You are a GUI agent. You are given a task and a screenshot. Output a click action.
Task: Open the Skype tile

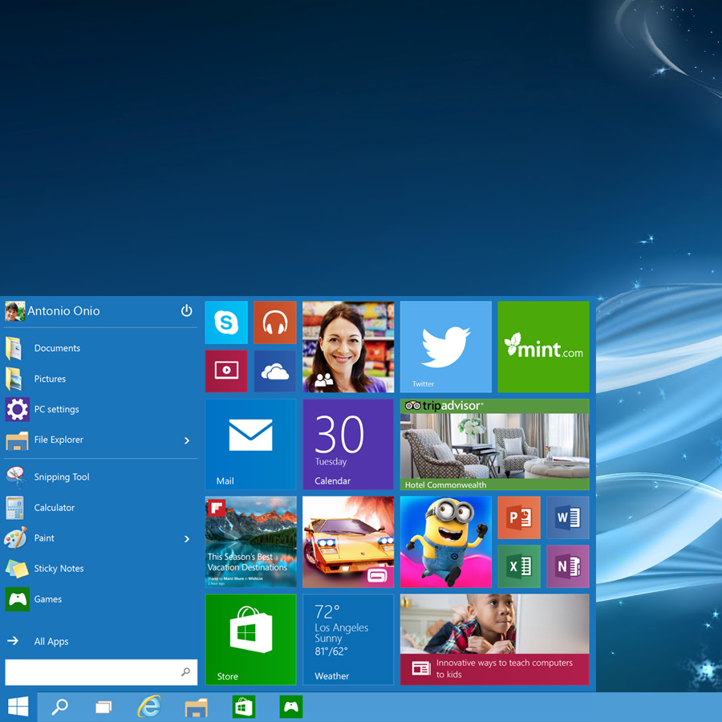(x=225, y=322)
